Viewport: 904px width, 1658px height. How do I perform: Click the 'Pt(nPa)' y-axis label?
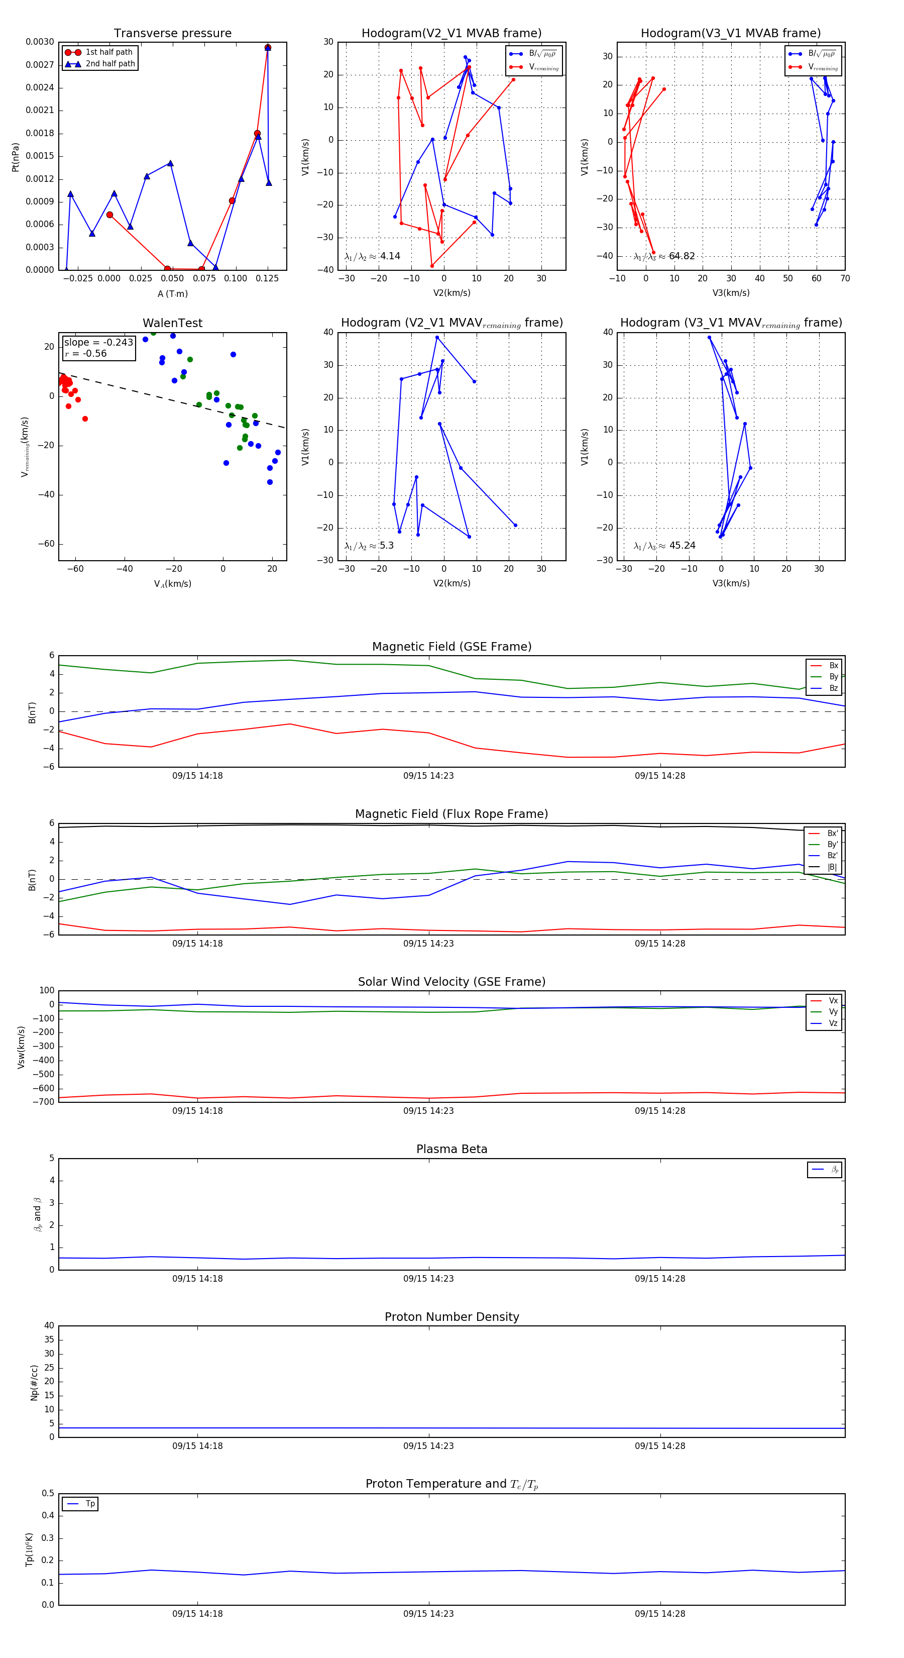click(x=16, y=156)
